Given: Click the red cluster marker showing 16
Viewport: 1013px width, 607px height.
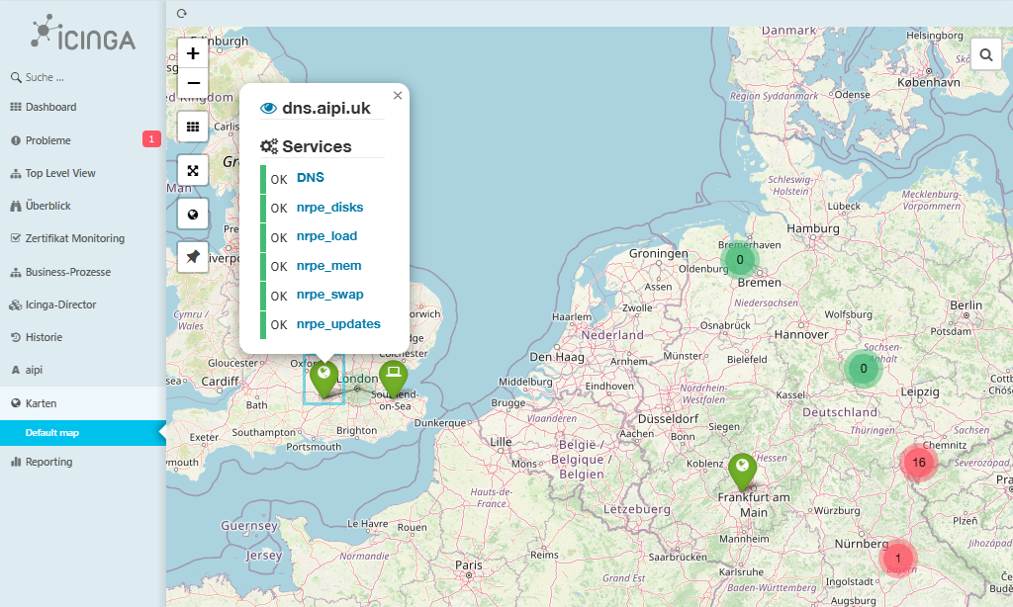Looking at the screenshot, I should [x=918, y=463].
